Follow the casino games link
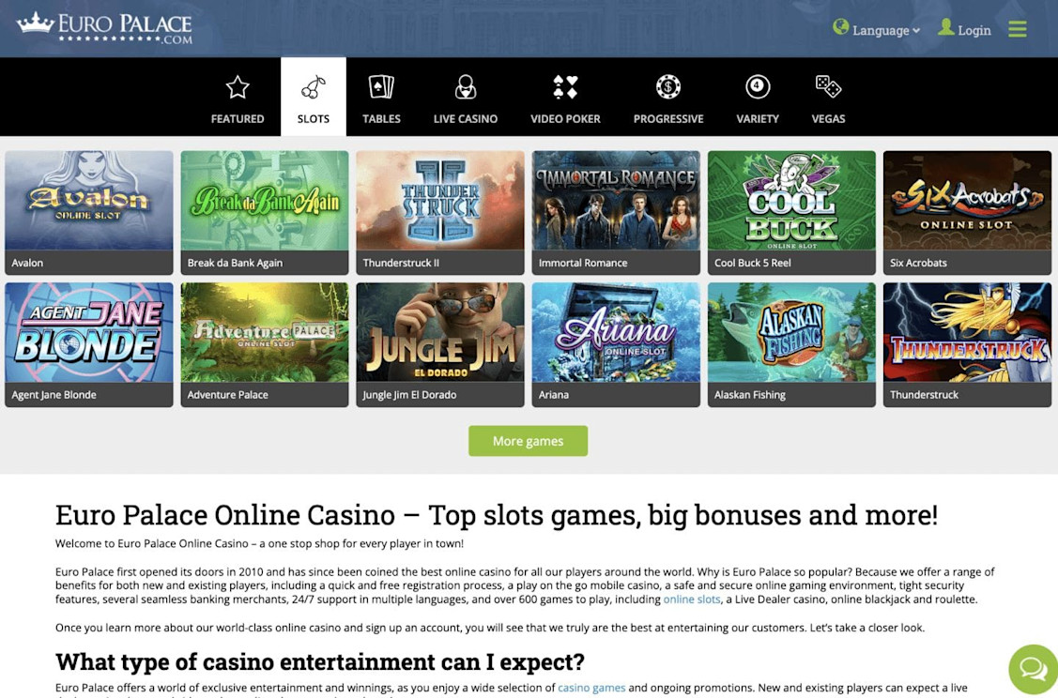This screenshot has height=698, width=1058. pos(591,688)
